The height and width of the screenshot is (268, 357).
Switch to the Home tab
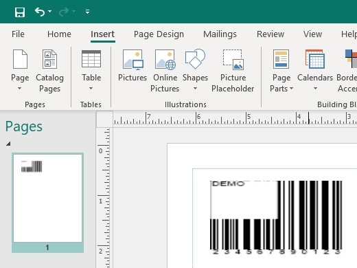(x=59, y=34)
